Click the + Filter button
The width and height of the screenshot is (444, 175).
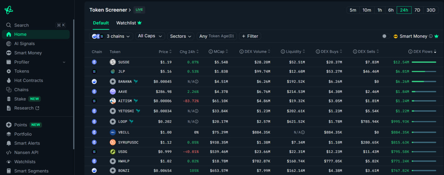coord(250,36)
